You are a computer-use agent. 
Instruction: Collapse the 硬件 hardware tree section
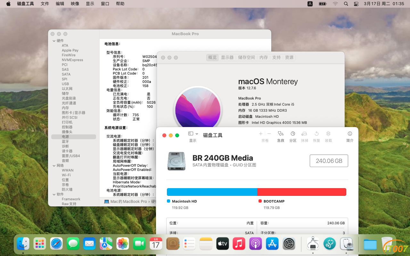tap(54, 41)
